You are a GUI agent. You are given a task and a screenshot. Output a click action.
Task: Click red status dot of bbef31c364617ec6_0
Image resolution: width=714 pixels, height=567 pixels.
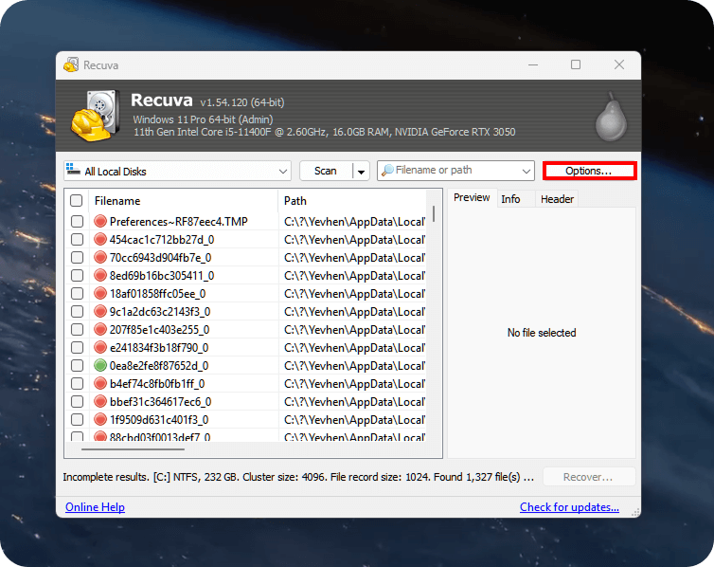(x=100, y=402)
